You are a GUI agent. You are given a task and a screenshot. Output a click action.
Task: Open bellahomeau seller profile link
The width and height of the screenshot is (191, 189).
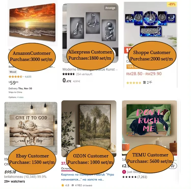pos(13,177)
